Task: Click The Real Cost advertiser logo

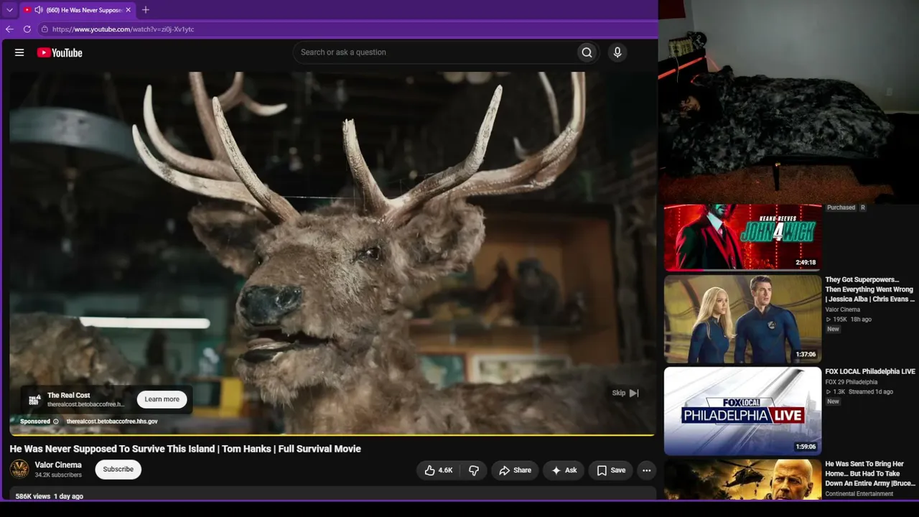Action: point(34,399)
